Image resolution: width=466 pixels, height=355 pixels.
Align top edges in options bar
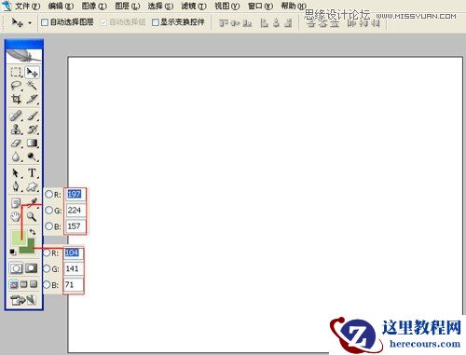tap(223, 23)
